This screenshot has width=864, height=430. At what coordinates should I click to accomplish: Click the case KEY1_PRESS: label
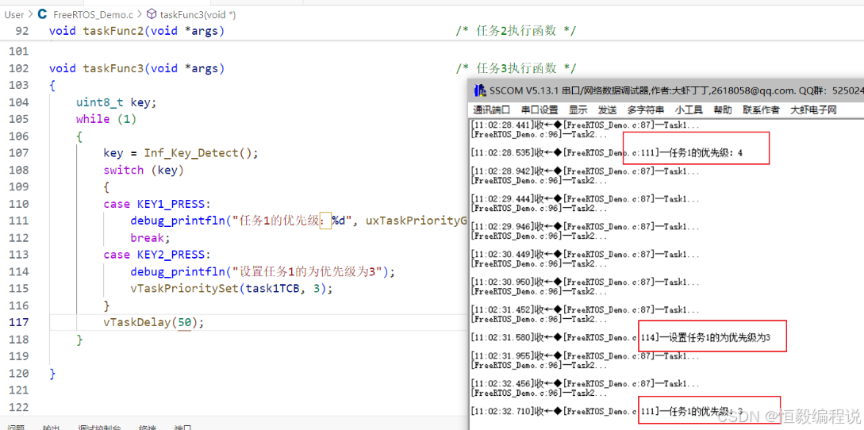157,204
